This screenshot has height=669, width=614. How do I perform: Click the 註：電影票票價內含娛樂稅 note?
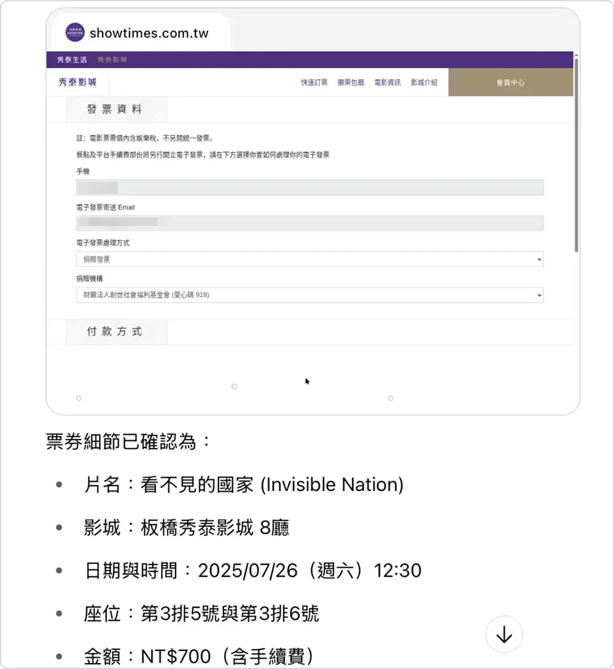(145, 138)
